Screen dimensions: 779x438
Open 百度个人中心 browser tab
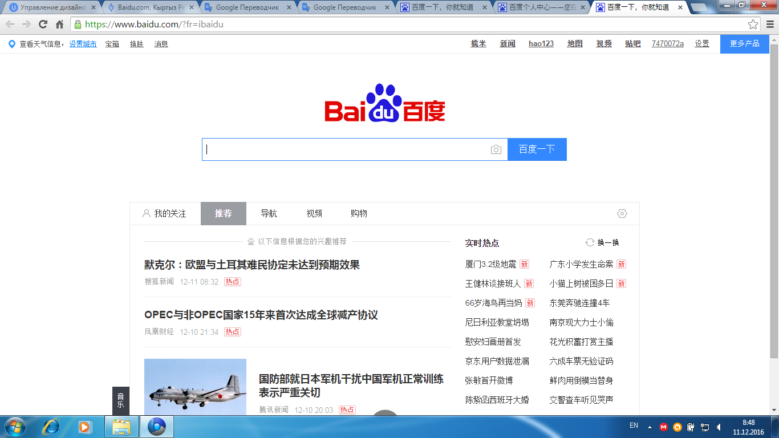click(x=542, y=7)
